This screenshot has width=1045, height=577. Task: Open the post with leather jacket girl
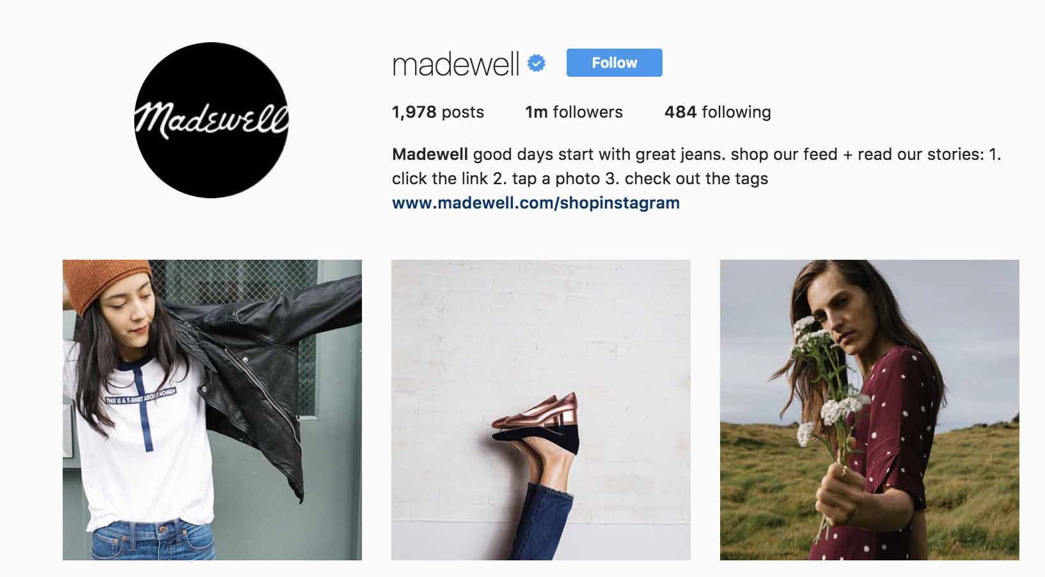point(212,410)
